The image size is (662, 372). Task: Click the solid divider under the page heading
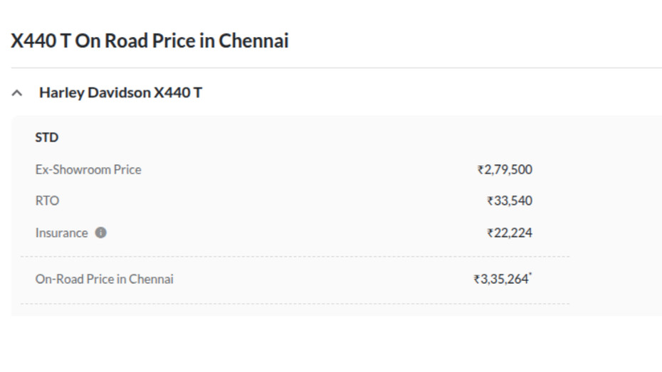coord(336,68)
